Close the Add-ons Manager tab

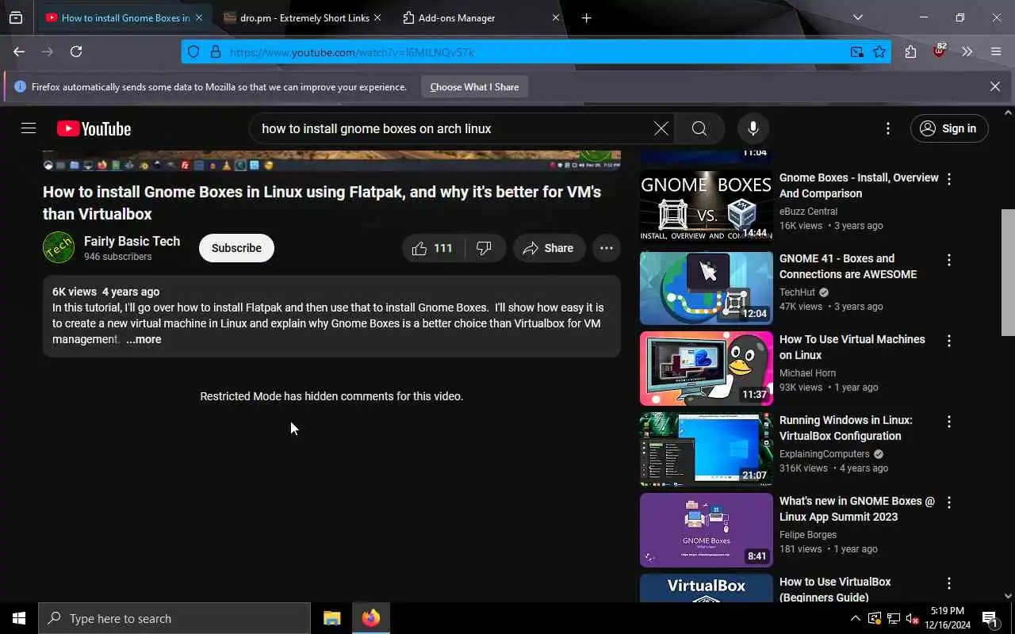click(x=556, y=17)
